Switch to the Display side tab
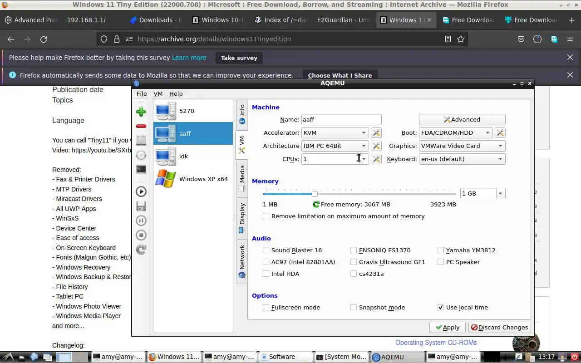This screenshot has height=363, width=581. pyautogui.click(x=242, y=218)
